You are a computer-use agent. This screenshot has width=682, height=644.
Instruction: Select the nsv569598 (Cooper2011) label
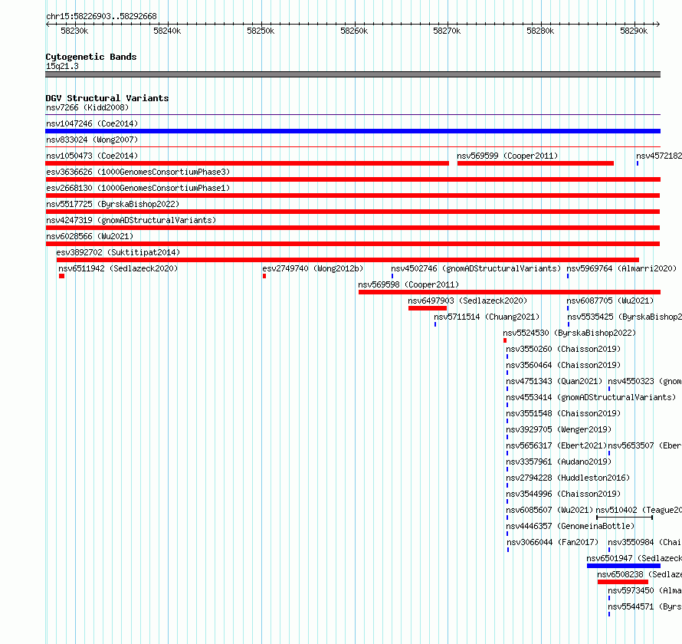click(408, 284)
